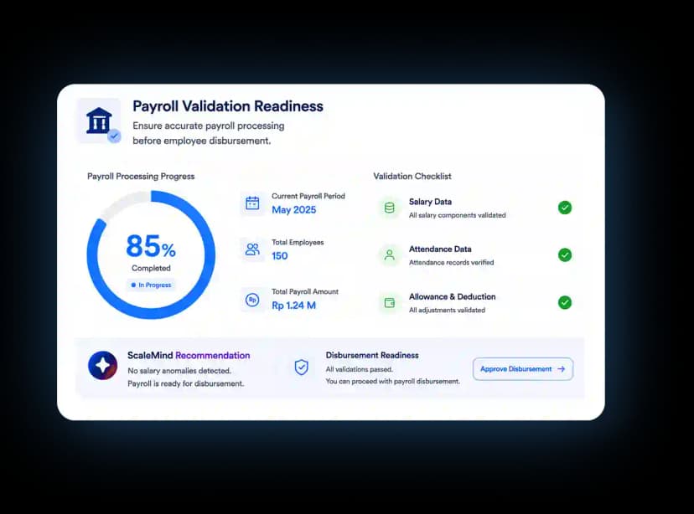The image size is (694, 514).
Task: Click the 'Validation Checklist' section heading
Action: (x=412, y=177)
